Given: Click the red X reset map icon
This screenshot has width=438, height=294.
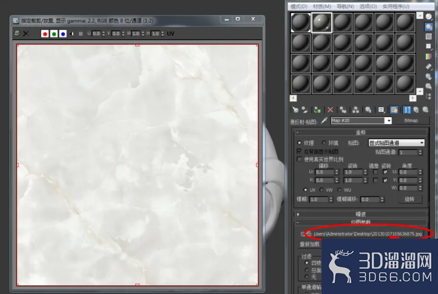Looking at the screenshot, I should point(330,109).
